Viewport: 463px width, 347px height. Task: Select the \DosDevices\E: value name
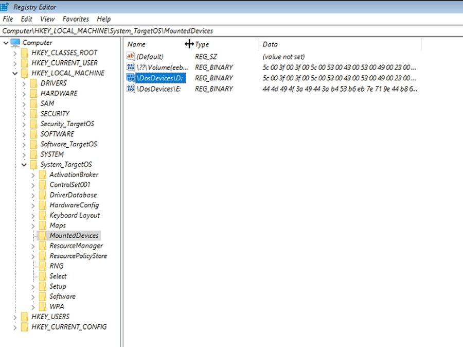(158, 89)
